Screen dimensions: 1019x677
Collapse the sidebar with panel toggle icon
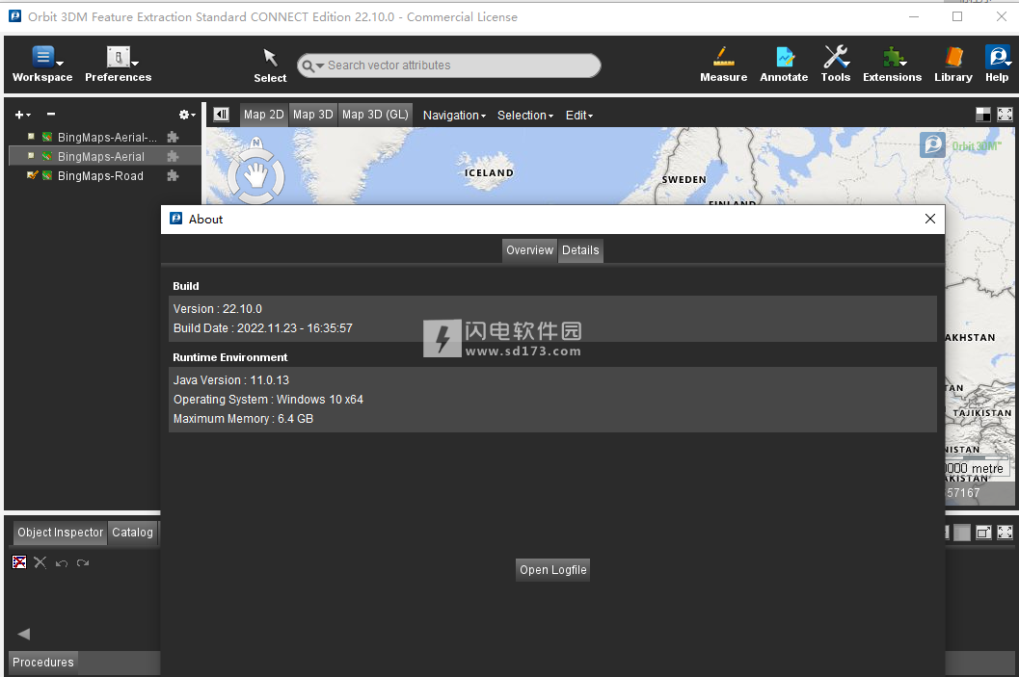point(222,115)
